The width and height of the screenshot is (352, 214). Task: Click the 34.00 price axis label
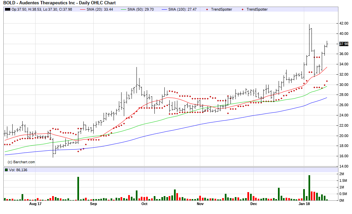point(344,64)
